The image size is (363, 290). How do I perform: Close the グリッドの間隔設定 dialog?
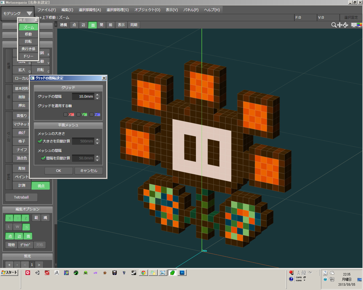click(104, 78)
